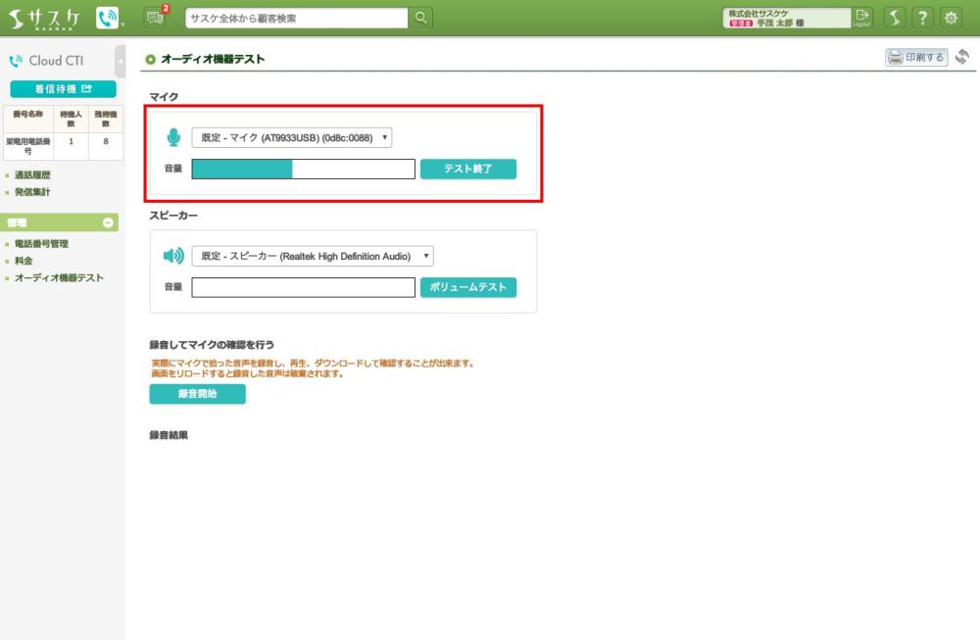Click the logout icon
980x640 pixels.
862,18
